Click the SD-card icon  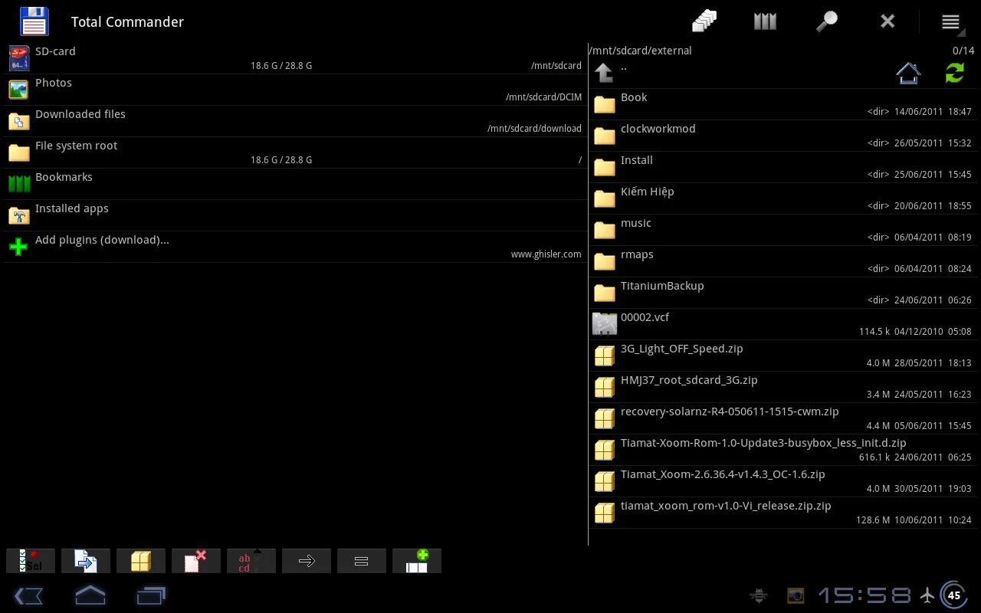tap(19, 58)
